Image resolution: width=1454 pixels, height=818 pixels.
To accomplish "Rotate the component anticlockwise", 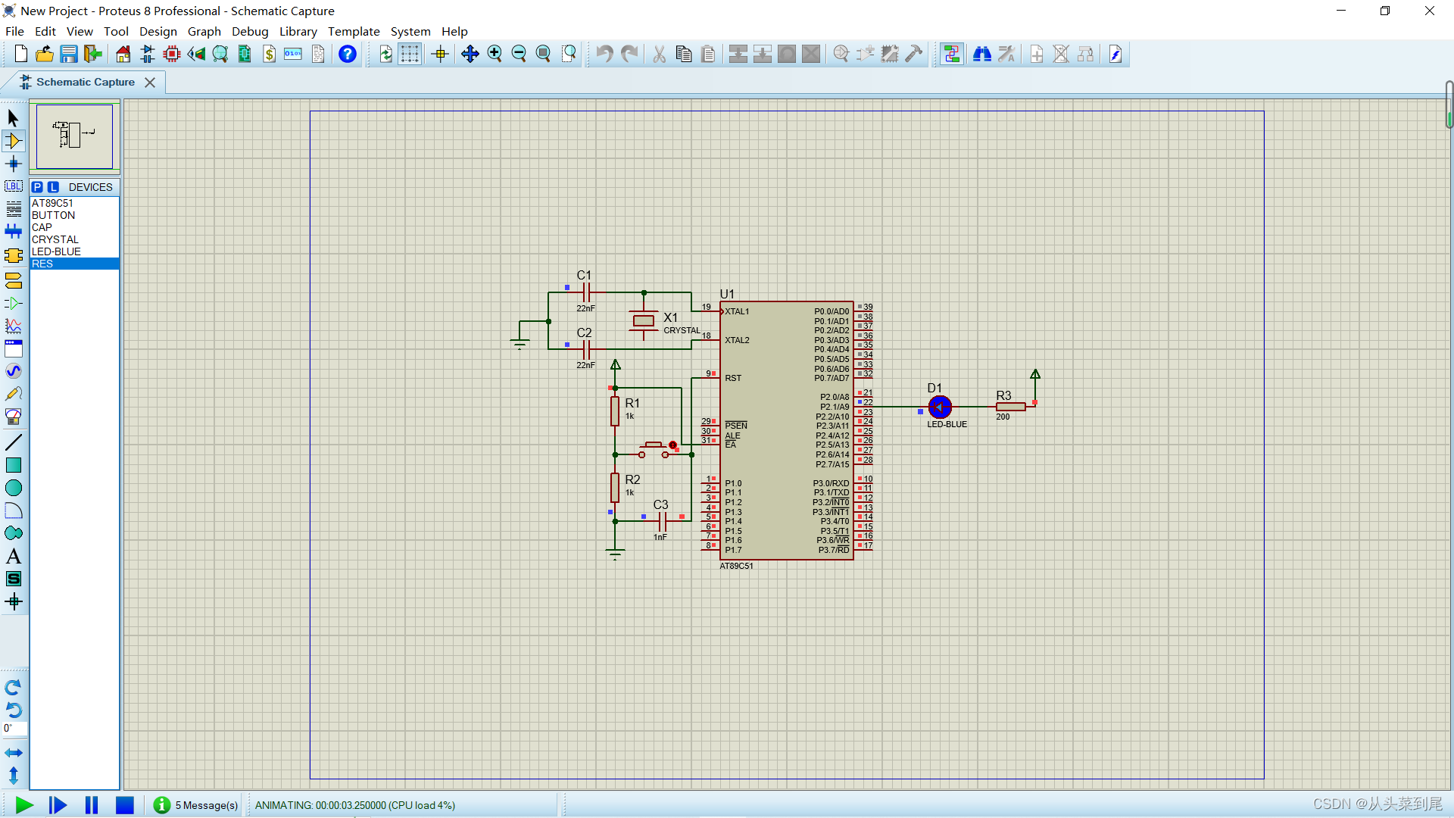I will 13,710.
